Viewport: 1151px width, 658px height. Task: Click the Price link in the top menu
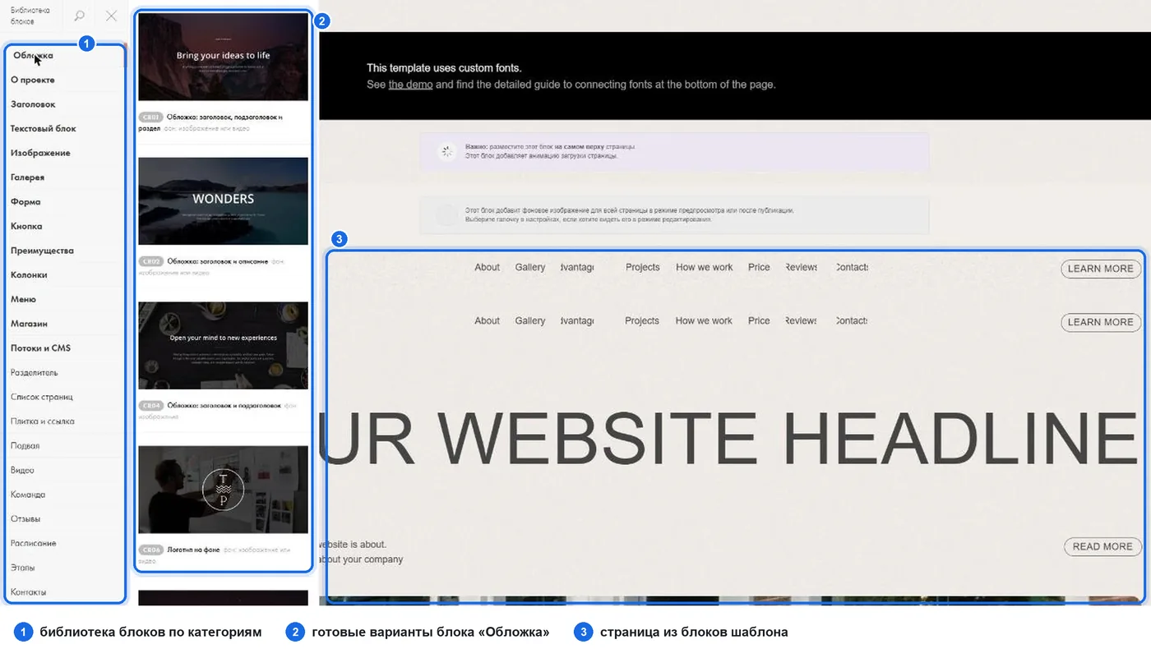pyautogui.click(x=759, y=267)
